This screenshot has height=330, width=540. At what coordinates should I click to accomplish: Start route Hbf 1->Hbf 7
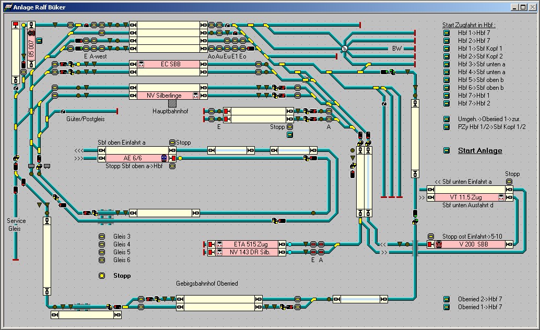click(447, 33)
